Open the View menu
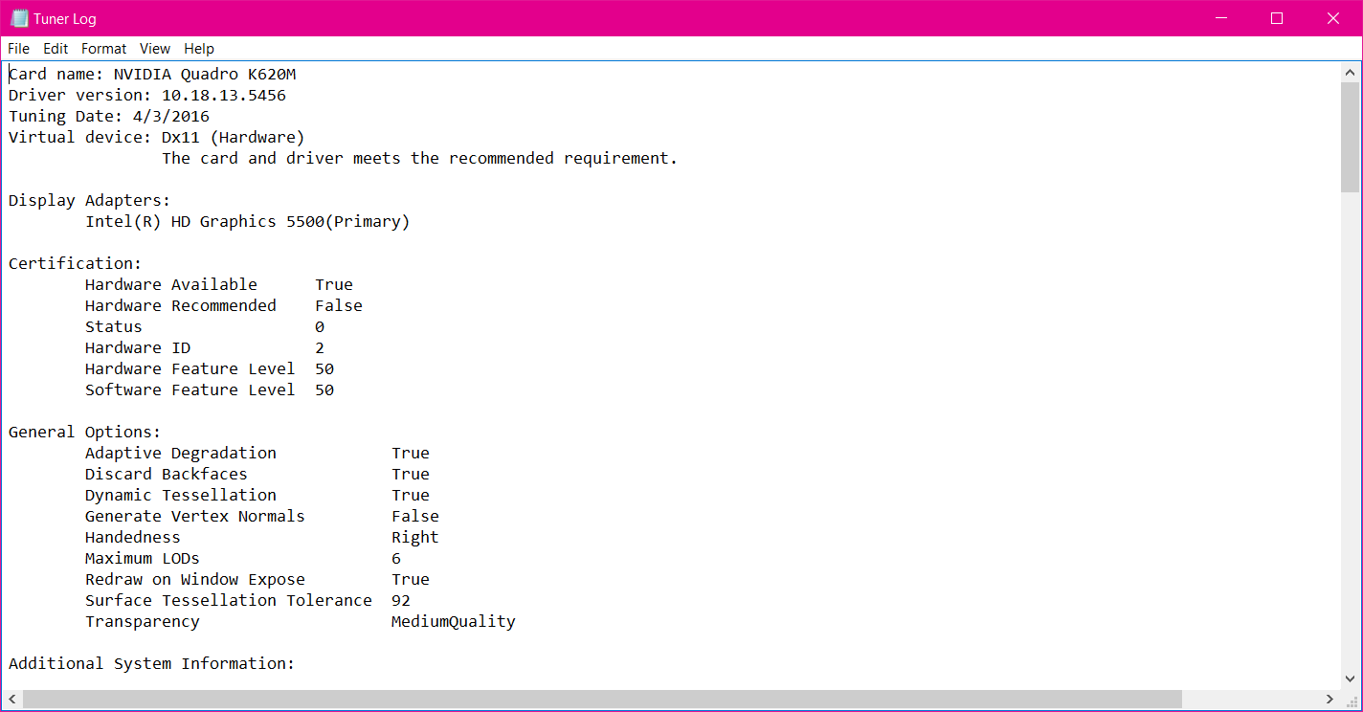The height and width of the screenshot is (712, 1363). coord(154,49)
